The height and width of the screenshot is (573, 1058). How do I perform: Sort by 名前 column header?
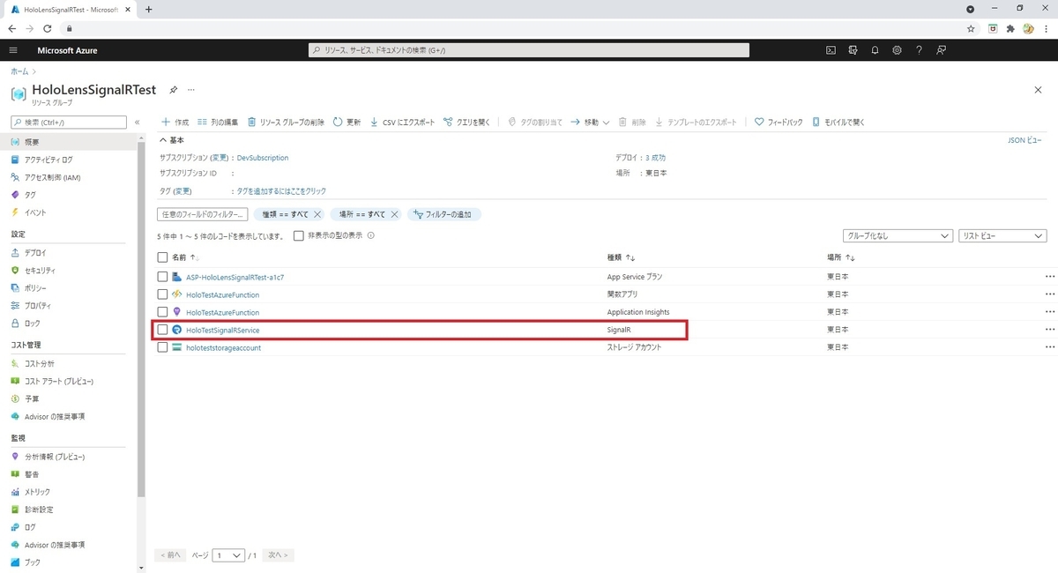(185, 257)
